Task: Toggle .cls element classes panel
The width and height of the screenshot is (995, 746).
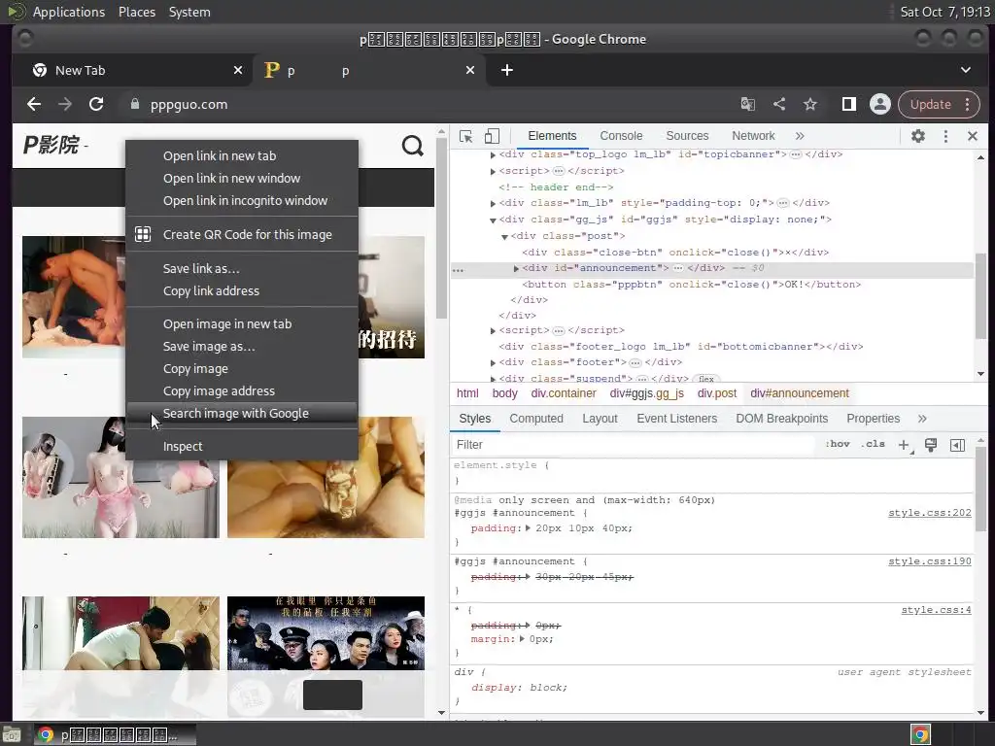Action: click(x=874, y=444)
